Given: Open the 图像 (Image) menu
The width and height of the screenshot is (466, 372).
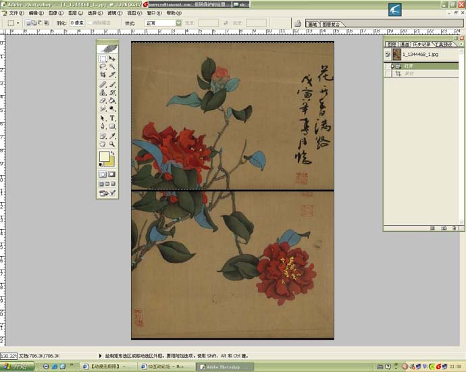Looking at the screenshot, I should tap(55, 13).
